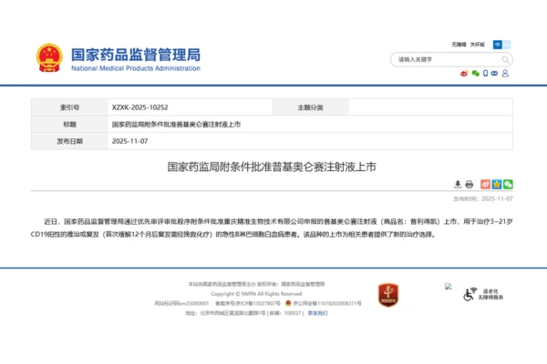Viewport: 547px width, 364px height.
Task: Download the article using download icon
Action: coord(459,184)
